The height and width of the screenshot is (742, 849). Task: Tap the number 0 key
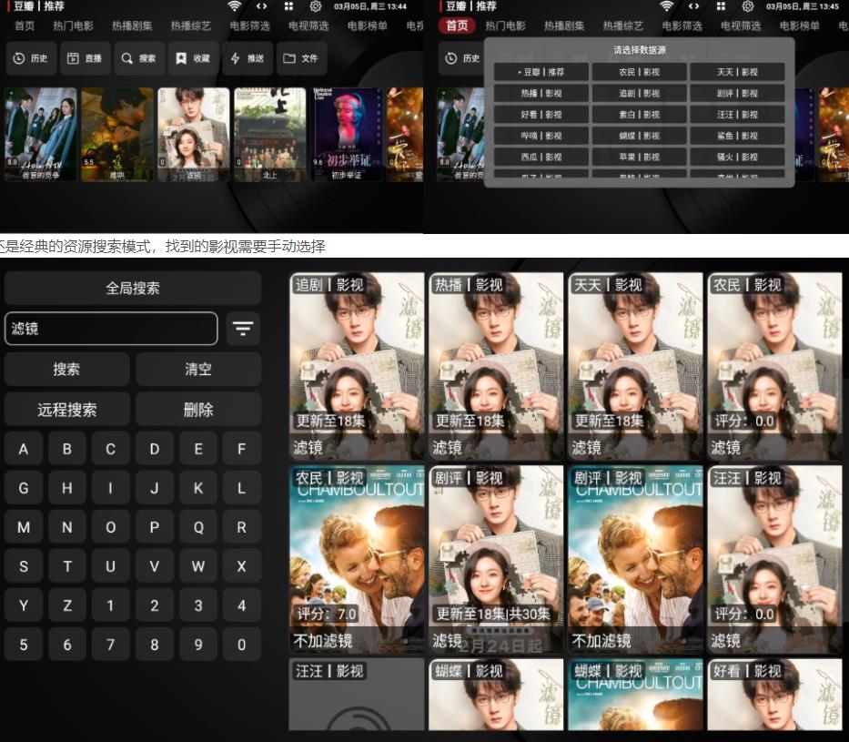click(x=241, y=645)
